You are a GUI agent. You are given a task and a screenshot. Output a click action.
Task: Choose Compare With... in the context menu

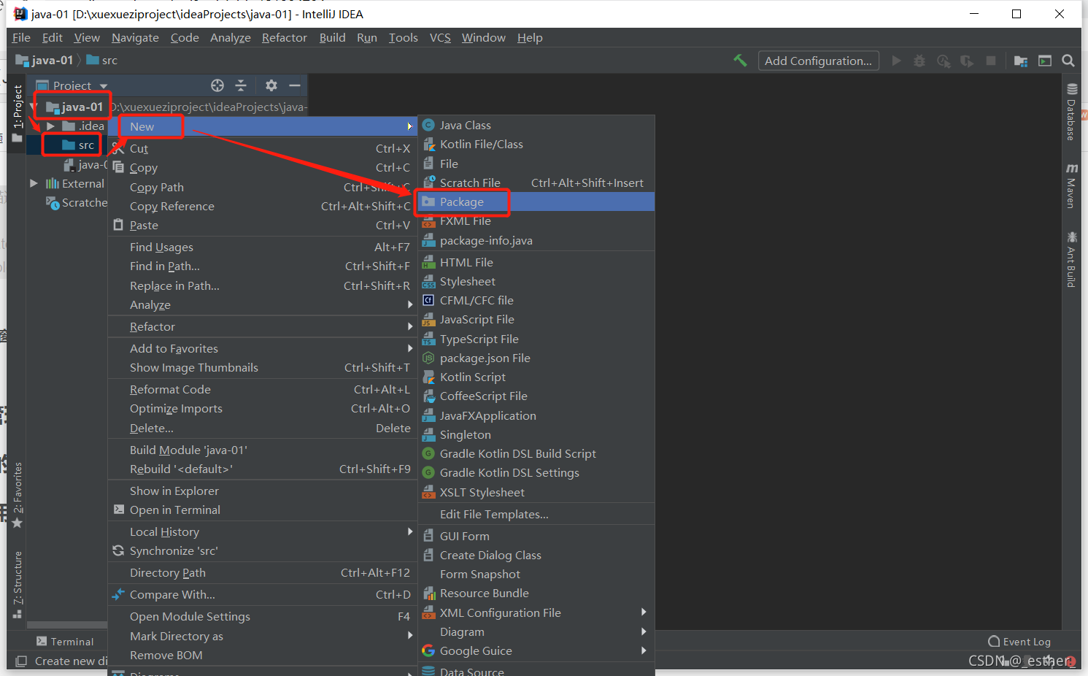coord(263,594)
